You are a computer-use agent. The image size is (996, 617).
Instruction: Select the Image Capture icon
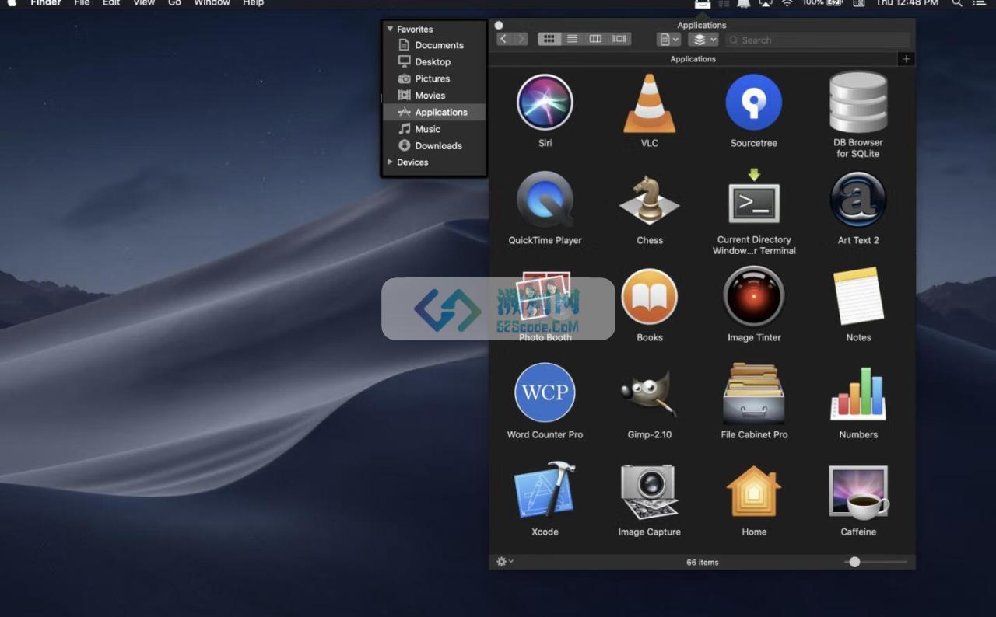[649, 492]
